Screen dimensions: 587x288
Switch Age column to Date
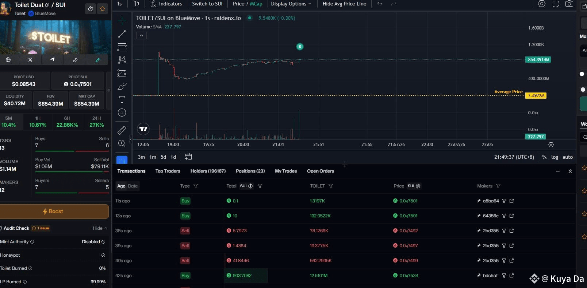[x=133, y=186]
